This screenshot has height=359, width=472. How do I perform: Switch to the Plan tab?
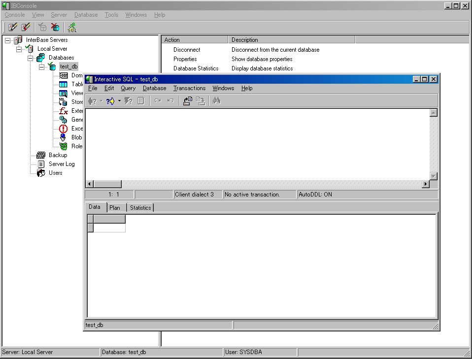click(115, 208)
